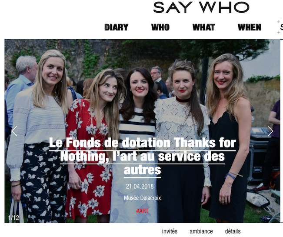The image size is (283, 237).
Task: Click the 1/12 slide counter
Action: pos(13,218)
